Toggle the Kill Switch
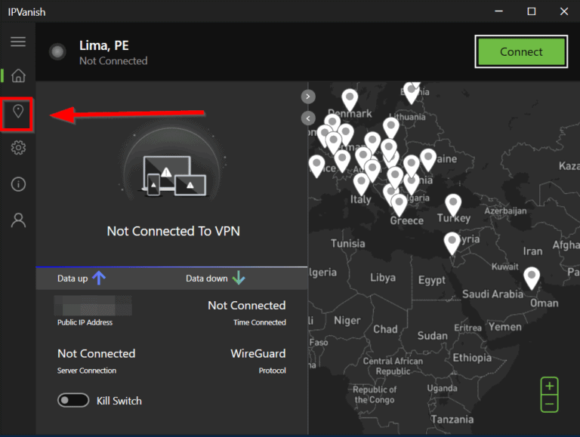580x437 pixels. click(73, 401)
